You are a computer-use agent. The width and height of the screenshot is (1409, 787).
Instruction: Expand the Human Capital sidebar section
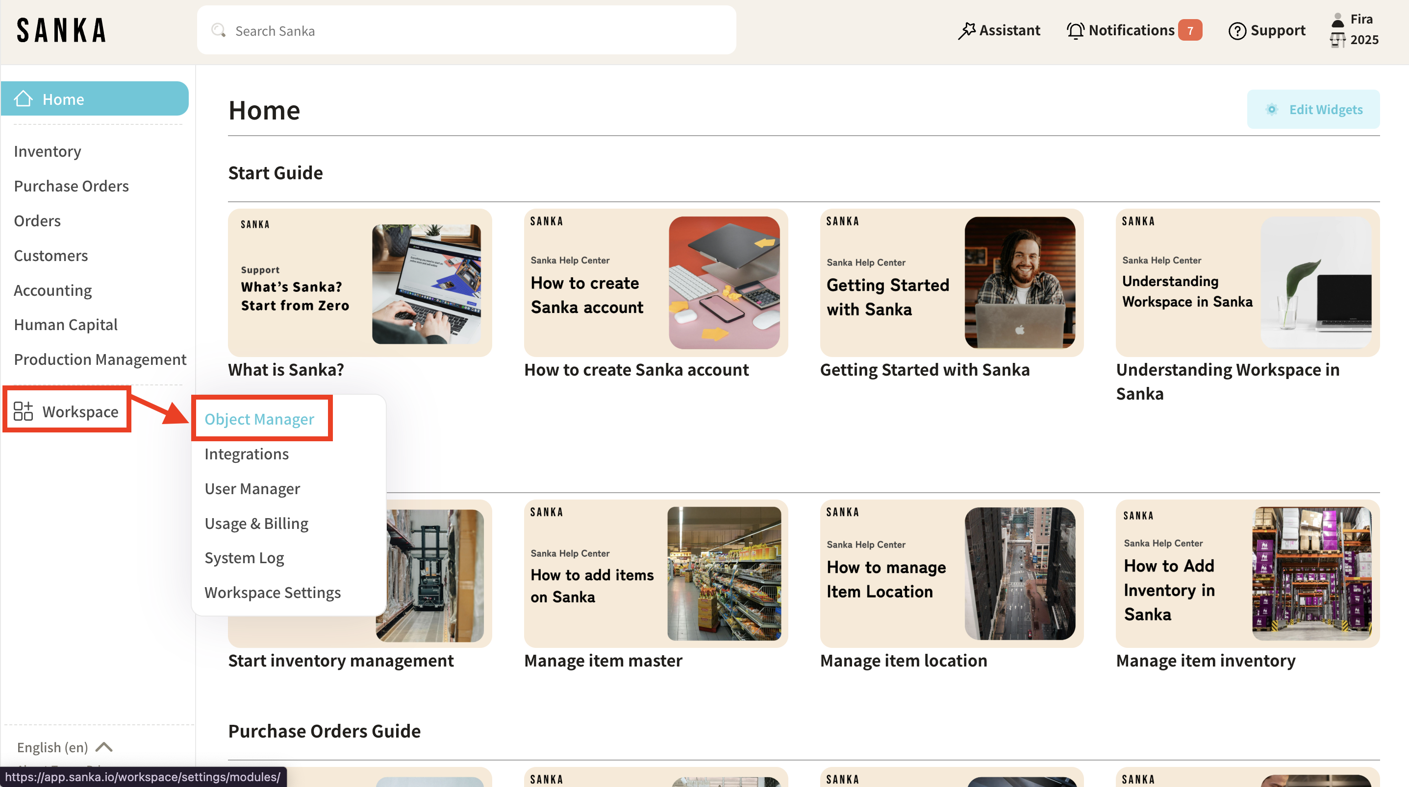[66, 325]
